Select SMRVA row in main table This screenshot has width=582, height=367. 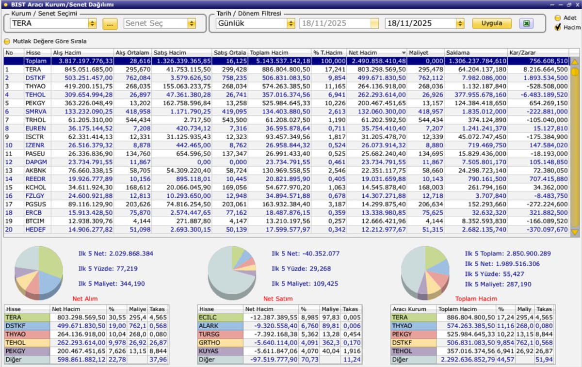tap(286, 111)
